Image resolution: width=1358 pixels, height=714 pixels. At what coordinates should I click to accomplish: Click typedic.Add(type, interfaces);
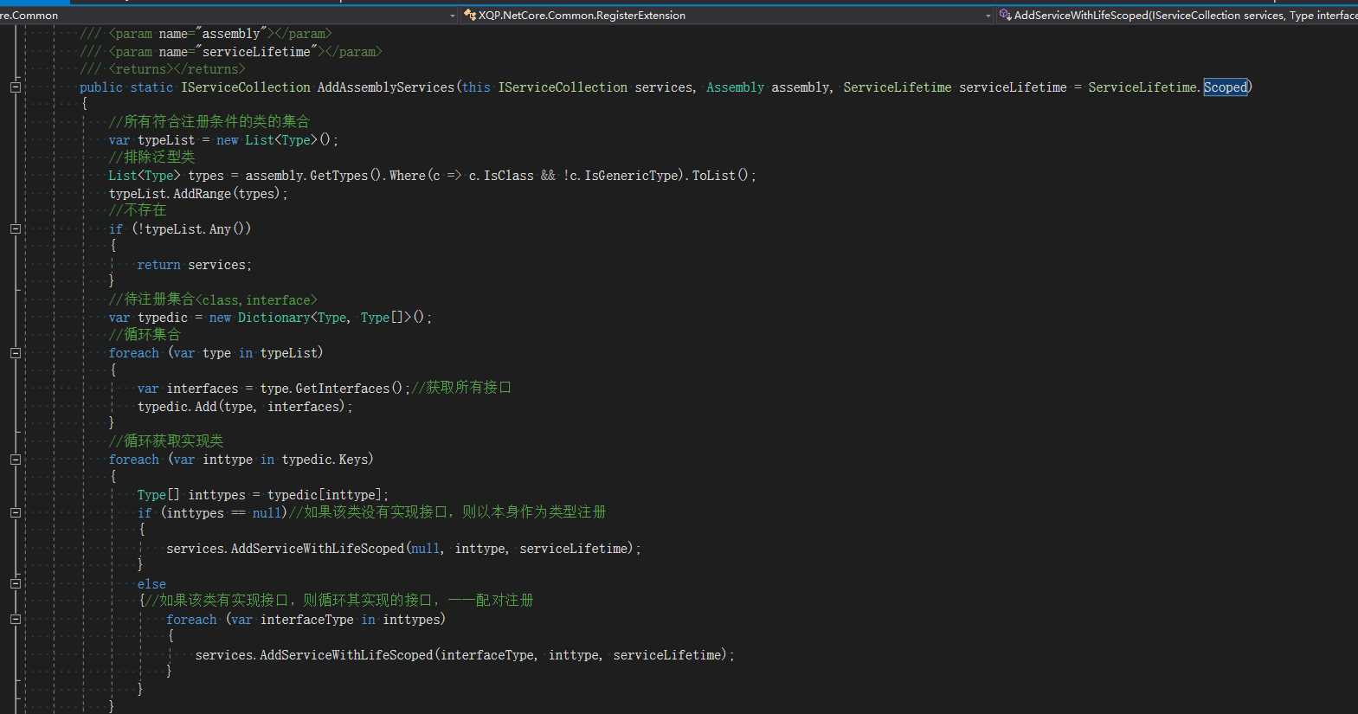pyautogui.click(x=245, y=407)
